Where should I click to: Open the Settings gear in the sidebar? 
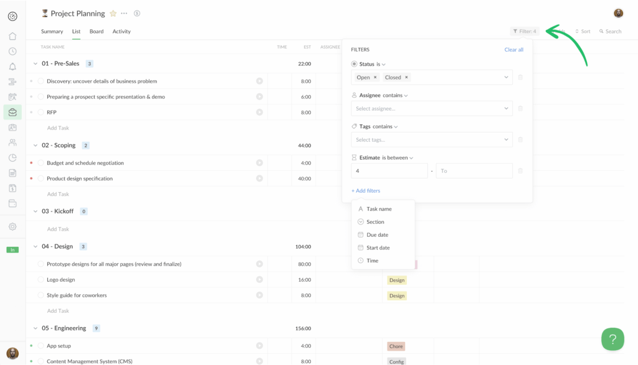click(12, 226)
